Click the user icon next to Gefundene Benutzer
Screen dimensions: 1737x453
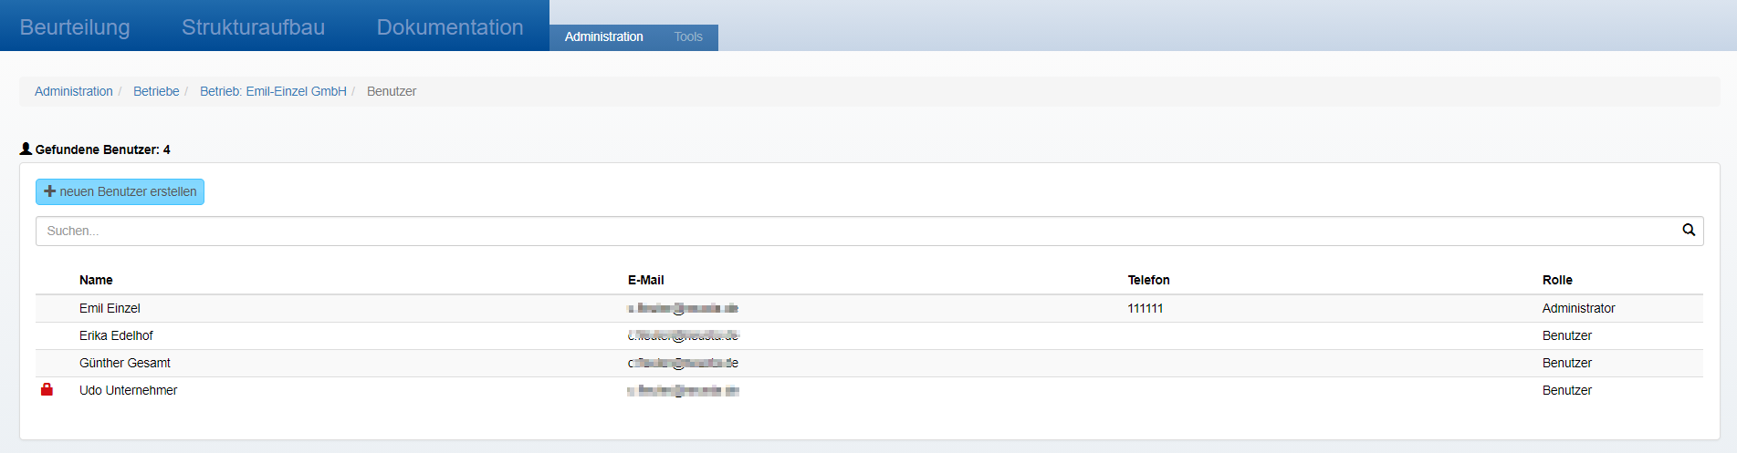click(x=26, y=149)
